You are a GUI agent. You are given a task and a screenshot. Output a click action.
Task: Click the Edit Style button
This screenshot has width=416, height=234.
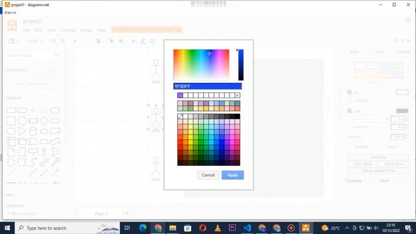(378, 157)
